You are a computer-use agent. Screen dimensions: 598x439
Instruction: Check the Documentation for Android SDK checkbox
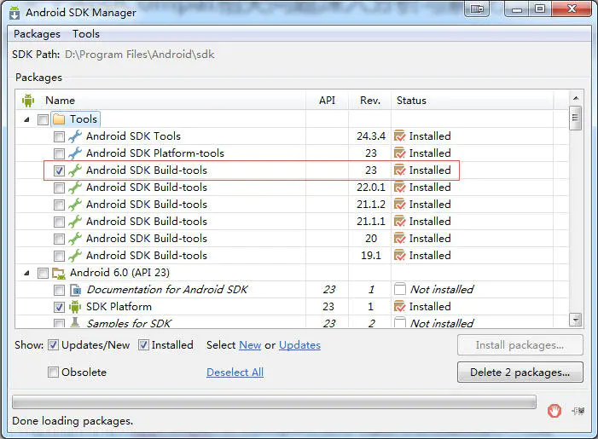(59, 291)
